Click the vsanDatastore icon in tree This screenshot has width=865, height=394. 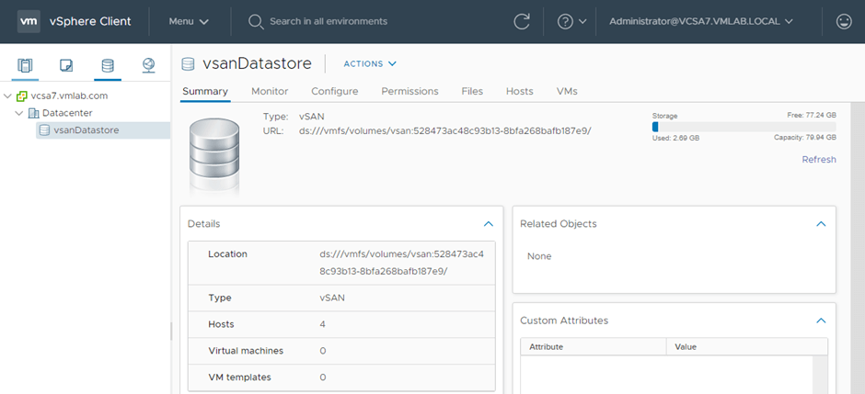(x=44, y=130)
